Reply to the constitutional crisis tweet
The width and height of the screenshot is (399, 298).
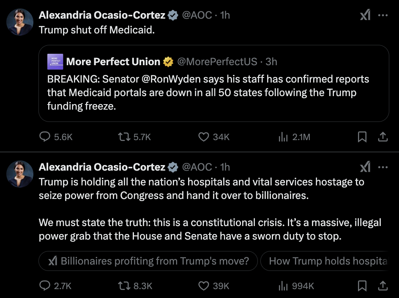pos(45,286)
